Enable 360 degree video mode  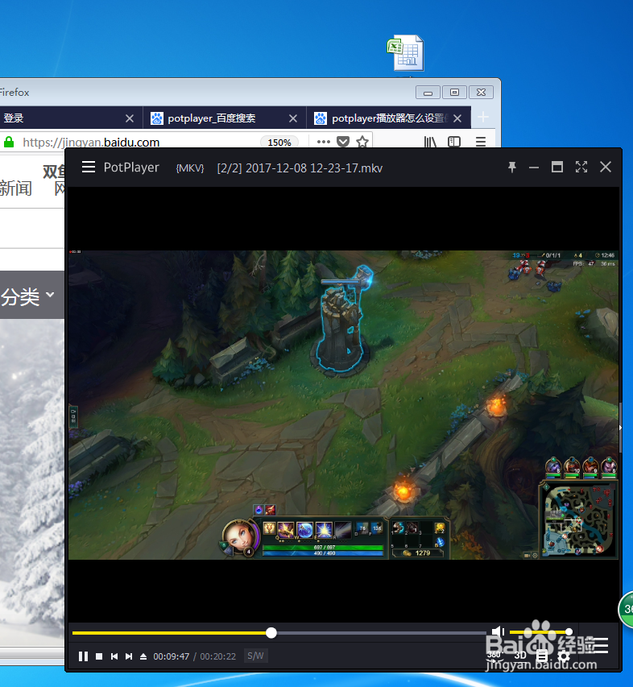(494, 656)
